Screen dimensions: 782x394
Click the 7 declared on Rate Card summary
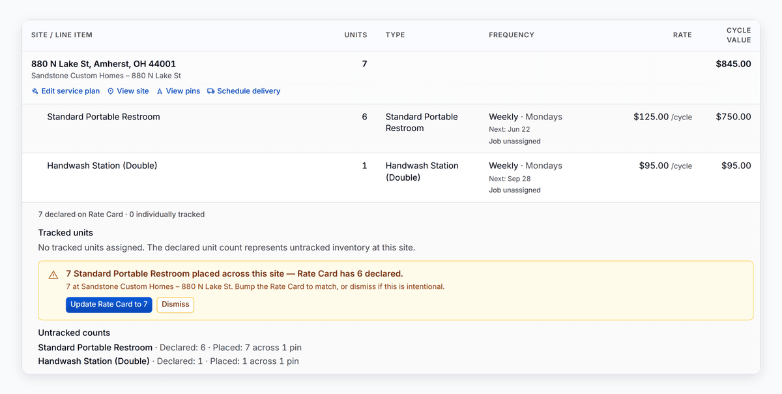click(121, 215)
